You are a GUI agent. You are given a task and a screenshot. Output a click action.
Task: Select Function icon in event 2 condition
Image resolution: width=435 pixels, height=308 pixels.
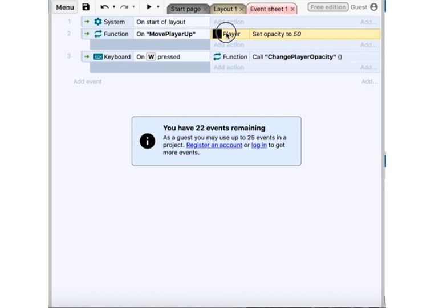pyautogui.click(x=98, y=34)
